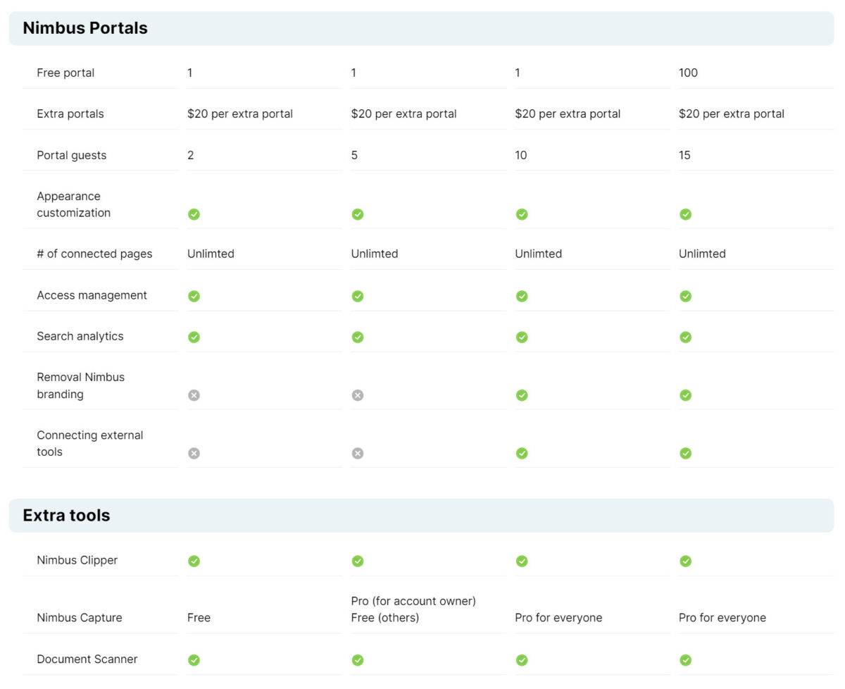Click the $20 per extra portal text
Viewport: 845px width, 689px height.
[239, 113]
